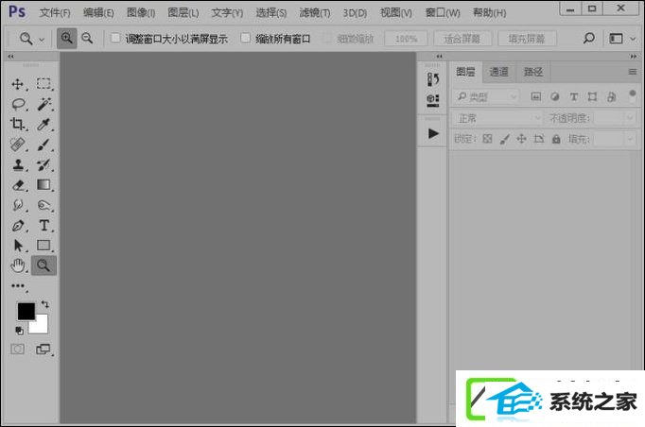
Task: Click the white background color swatch
Action: click(x=41, y=327)
